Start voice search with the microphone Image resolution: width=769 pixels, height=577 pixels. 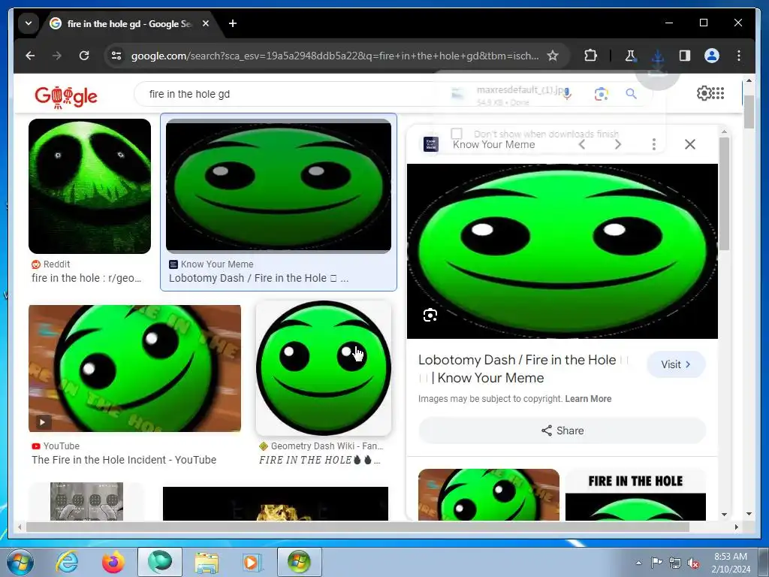(567, 93)
